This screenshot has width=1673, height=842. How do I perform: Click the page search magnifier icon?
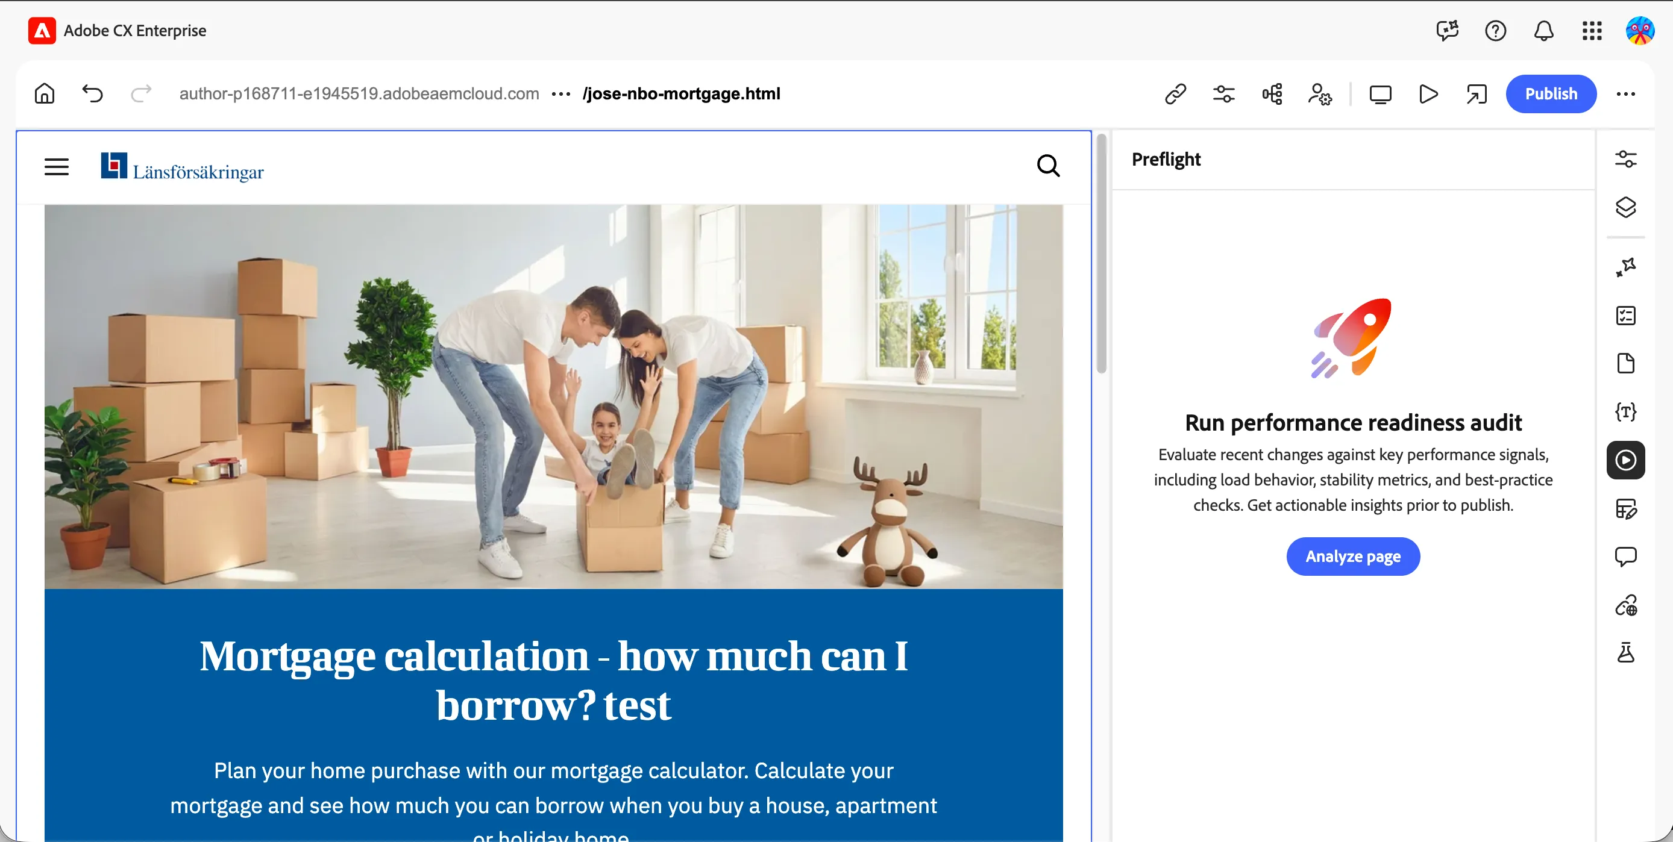click(x=1047, y=166)
